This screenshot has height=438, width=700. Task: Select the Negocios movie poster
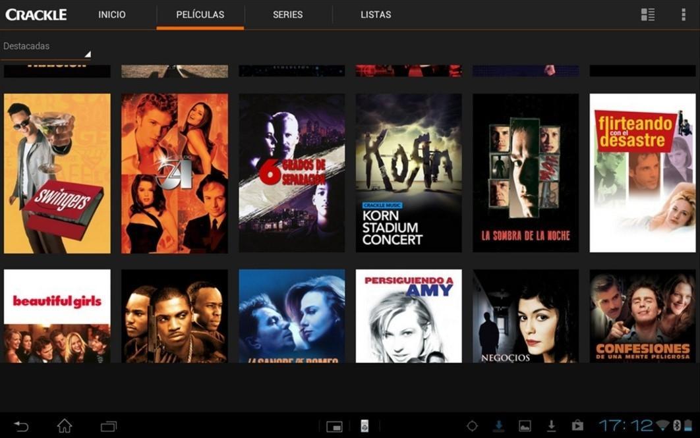click(525, 315)
